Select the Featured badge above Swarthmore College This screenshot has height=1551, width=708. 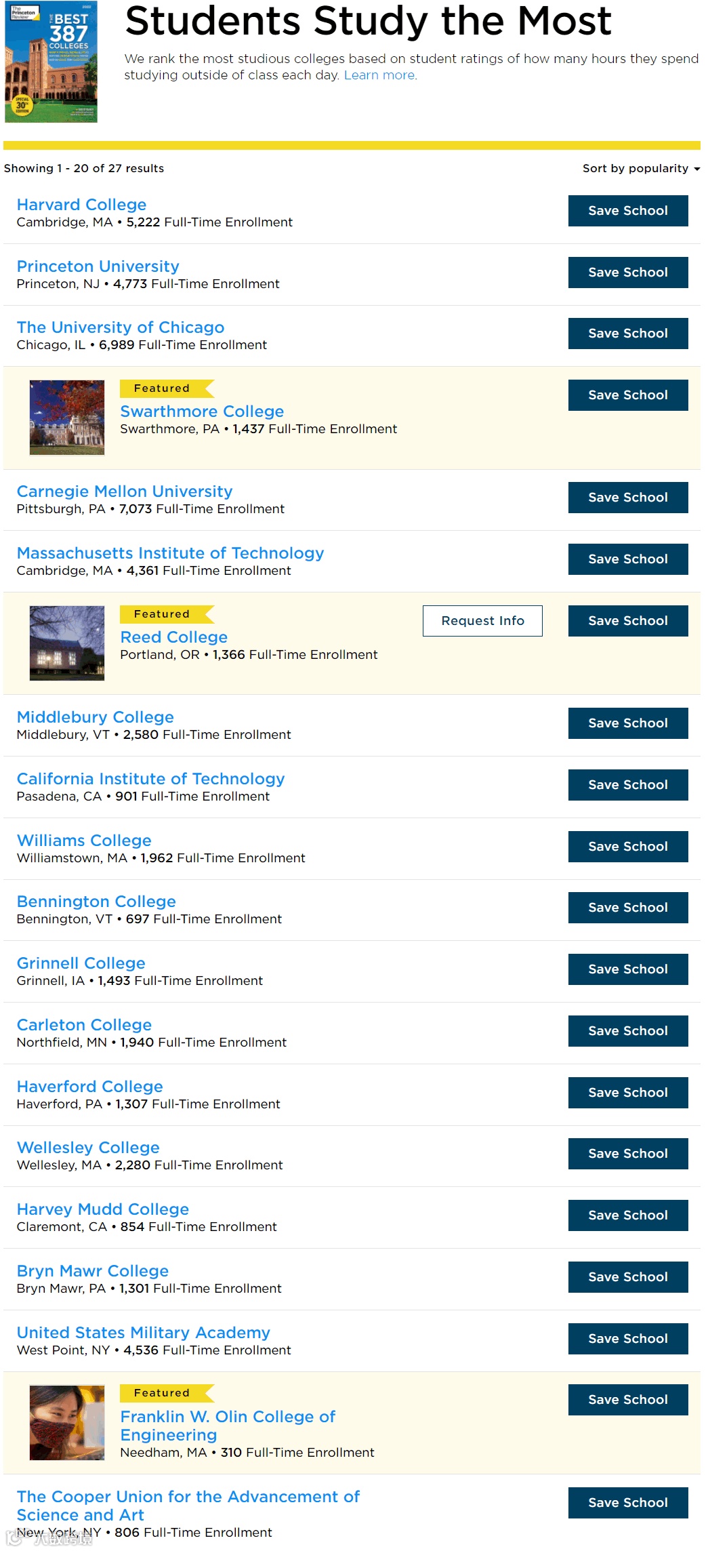click(x=167, y=388)
